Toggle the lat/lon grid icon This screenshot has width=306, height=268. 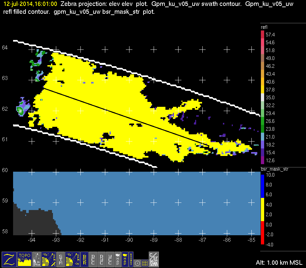click(x=145, y=263)
